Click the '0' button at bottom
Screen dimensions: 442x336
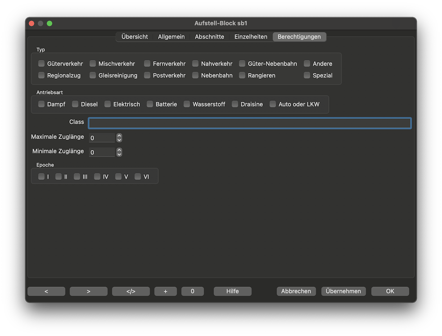pyautogui.click(x=193, y=291)
